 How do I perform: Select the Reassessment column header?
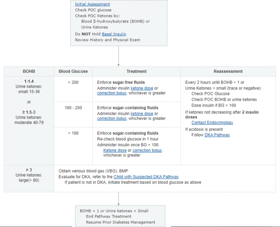pos(228,71)
